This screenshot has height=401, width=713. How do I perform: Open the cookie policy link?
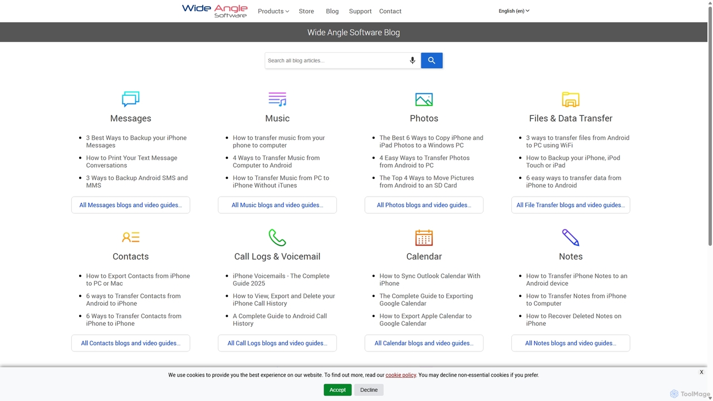(401, 375)
